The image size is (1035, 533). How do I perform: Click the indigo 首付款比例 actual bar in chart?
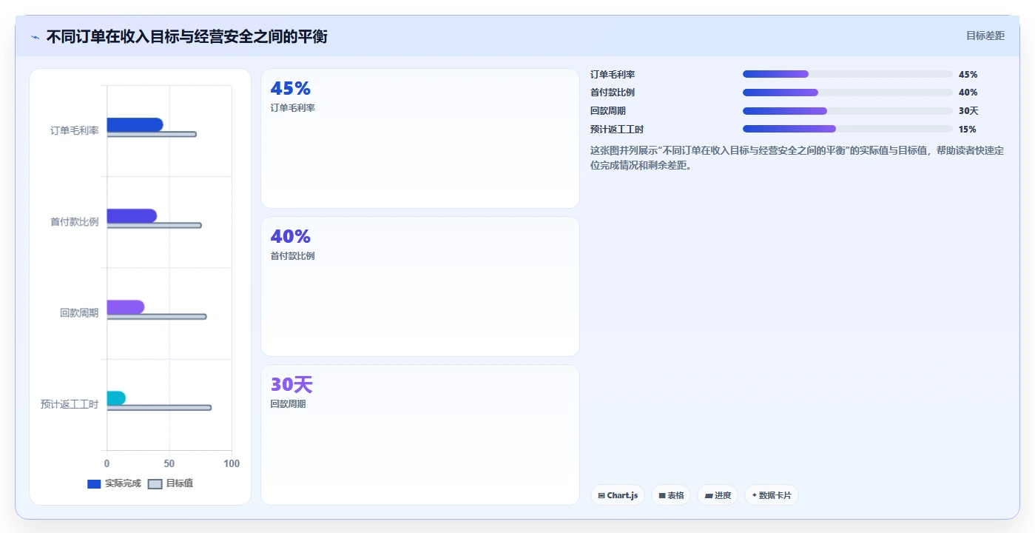[132, 215]
